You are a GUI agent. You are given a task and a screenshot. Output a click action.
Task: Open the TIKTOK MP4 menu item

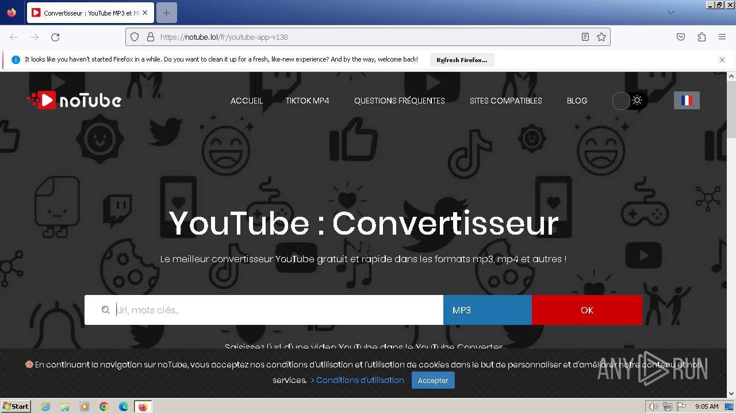pyautogui.click(x=307, y=101)
